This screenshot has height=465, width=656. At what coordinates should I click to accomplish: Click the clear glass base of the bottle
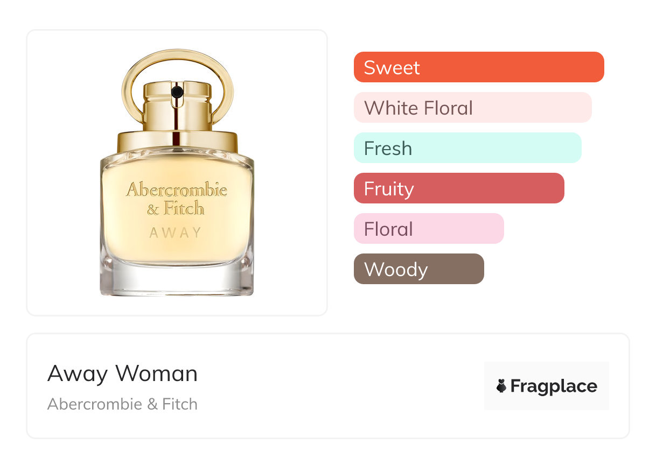click(177, 281)
